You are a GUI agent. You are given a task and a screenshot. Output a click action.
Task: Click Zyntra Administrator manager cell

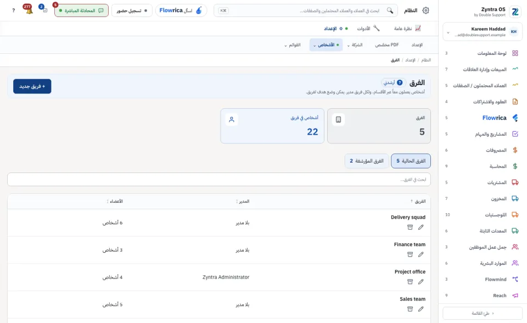226,277
